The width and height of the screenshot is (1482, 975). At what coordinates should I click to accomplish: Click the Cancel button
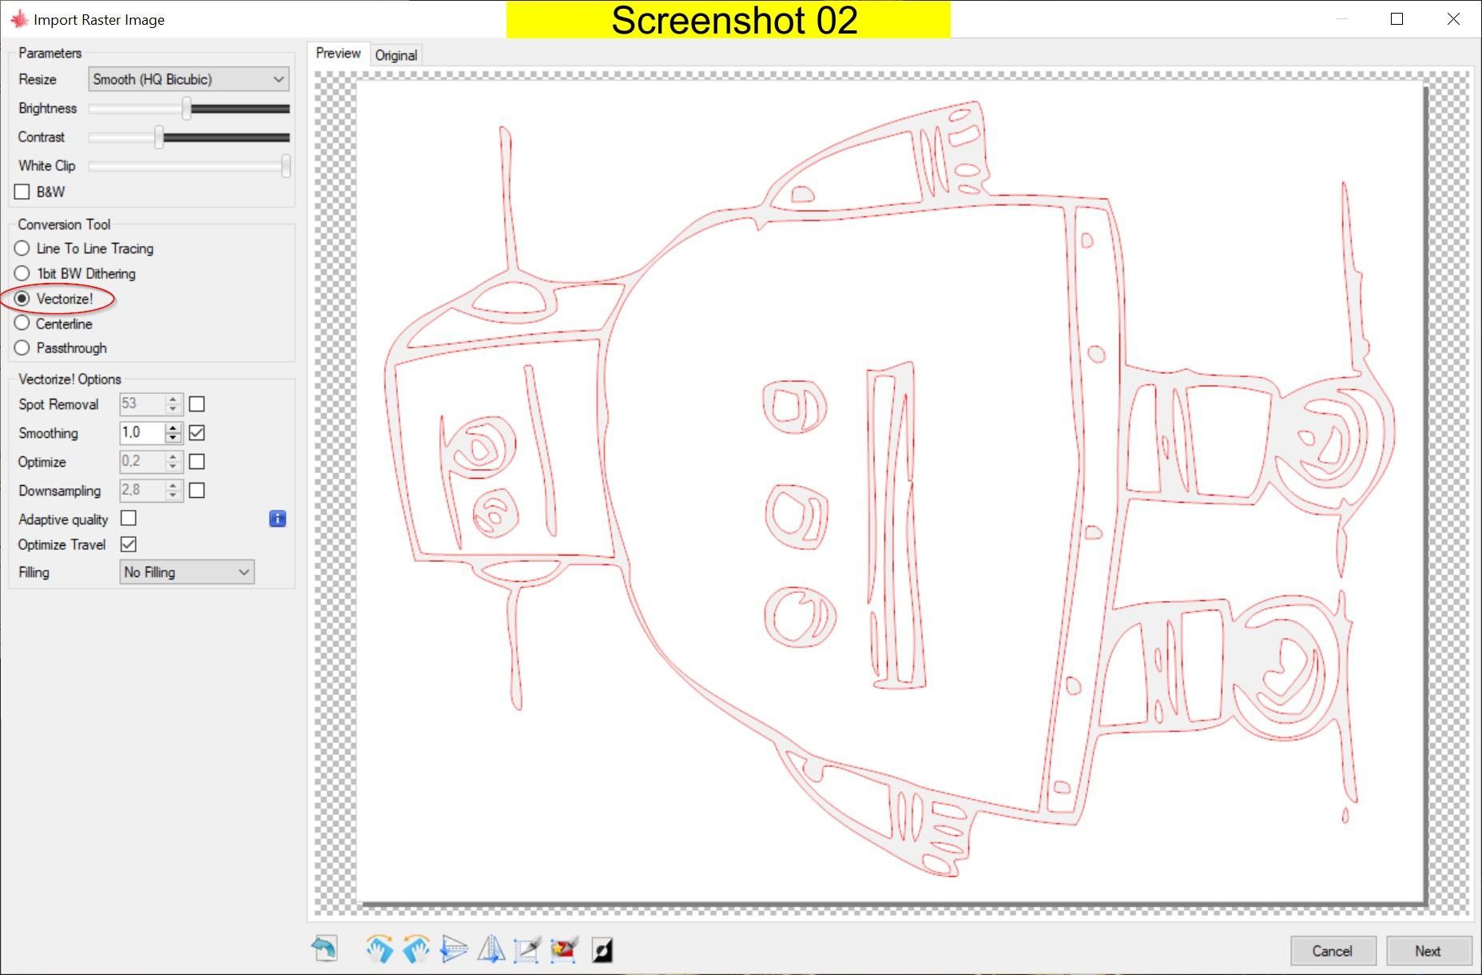coord(1333,951)
